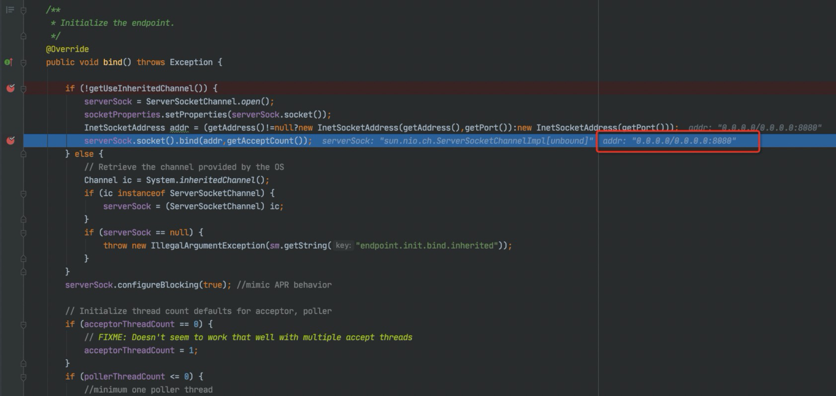
Task: Click 'IllegalArgumentException' in the throw statement
Action: coord(208,246)
